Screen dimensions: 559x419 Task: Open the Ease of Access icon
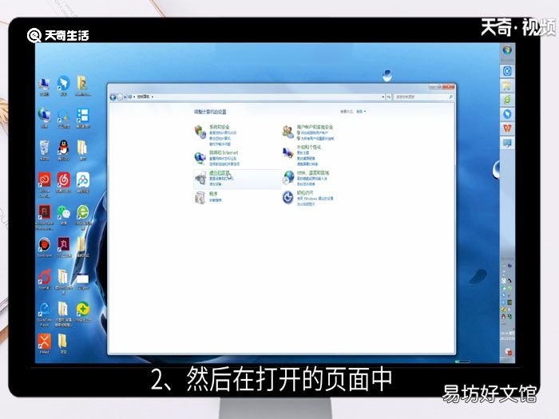click(287, 197)
